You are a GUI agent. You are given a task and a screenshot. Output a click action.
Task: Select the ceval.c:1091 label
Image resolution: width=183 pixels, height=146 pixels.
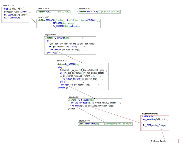click(43, 17)
